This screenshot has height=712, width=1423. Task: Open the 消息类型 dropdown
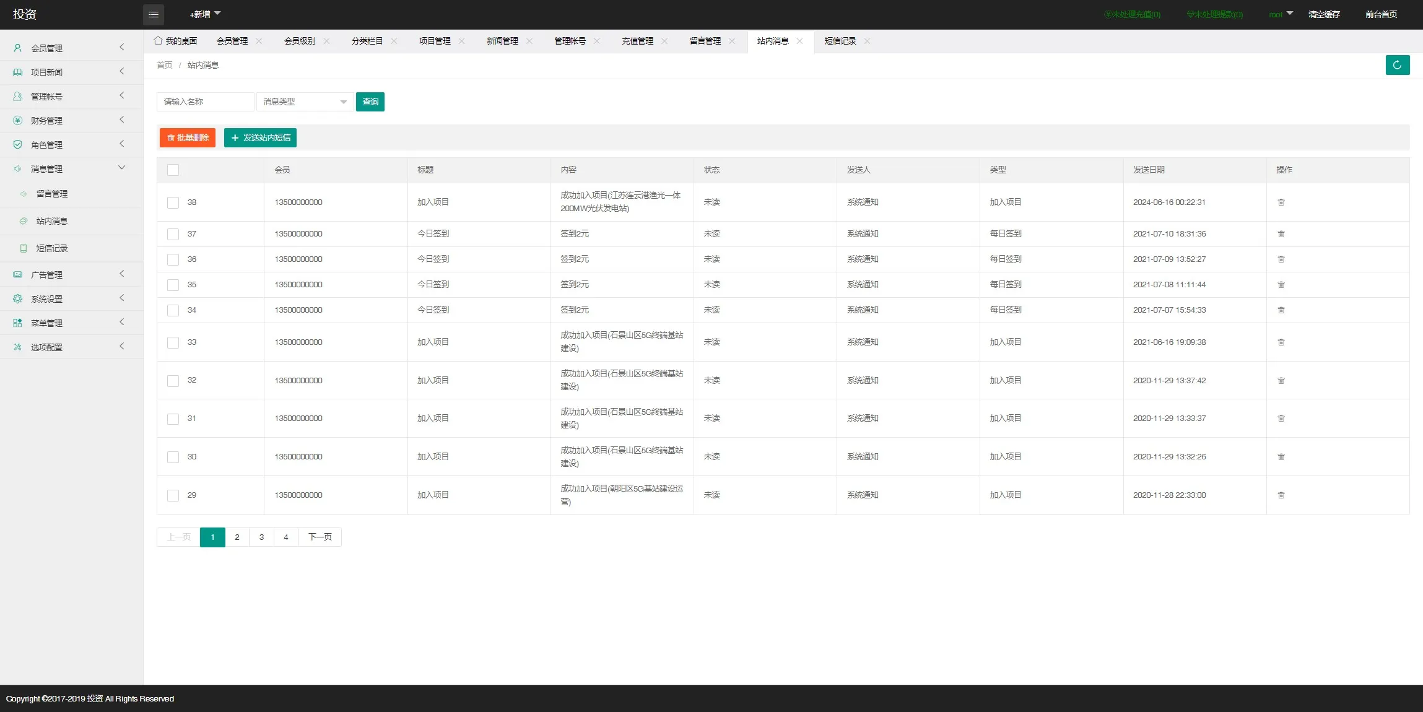pyautogui.click(x=305, y=102)
